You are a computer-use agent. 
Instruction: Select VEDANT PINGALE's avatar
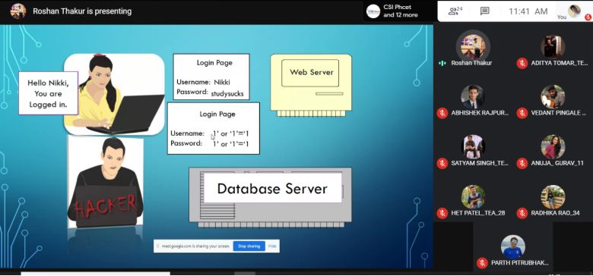coord(553,97)
